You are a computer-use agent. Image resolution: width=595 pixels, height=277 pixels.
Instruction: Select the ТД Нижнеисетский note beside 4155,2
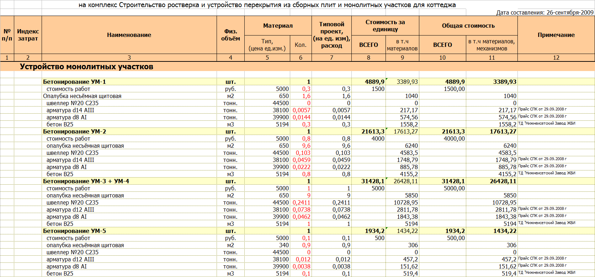[547, 173]
